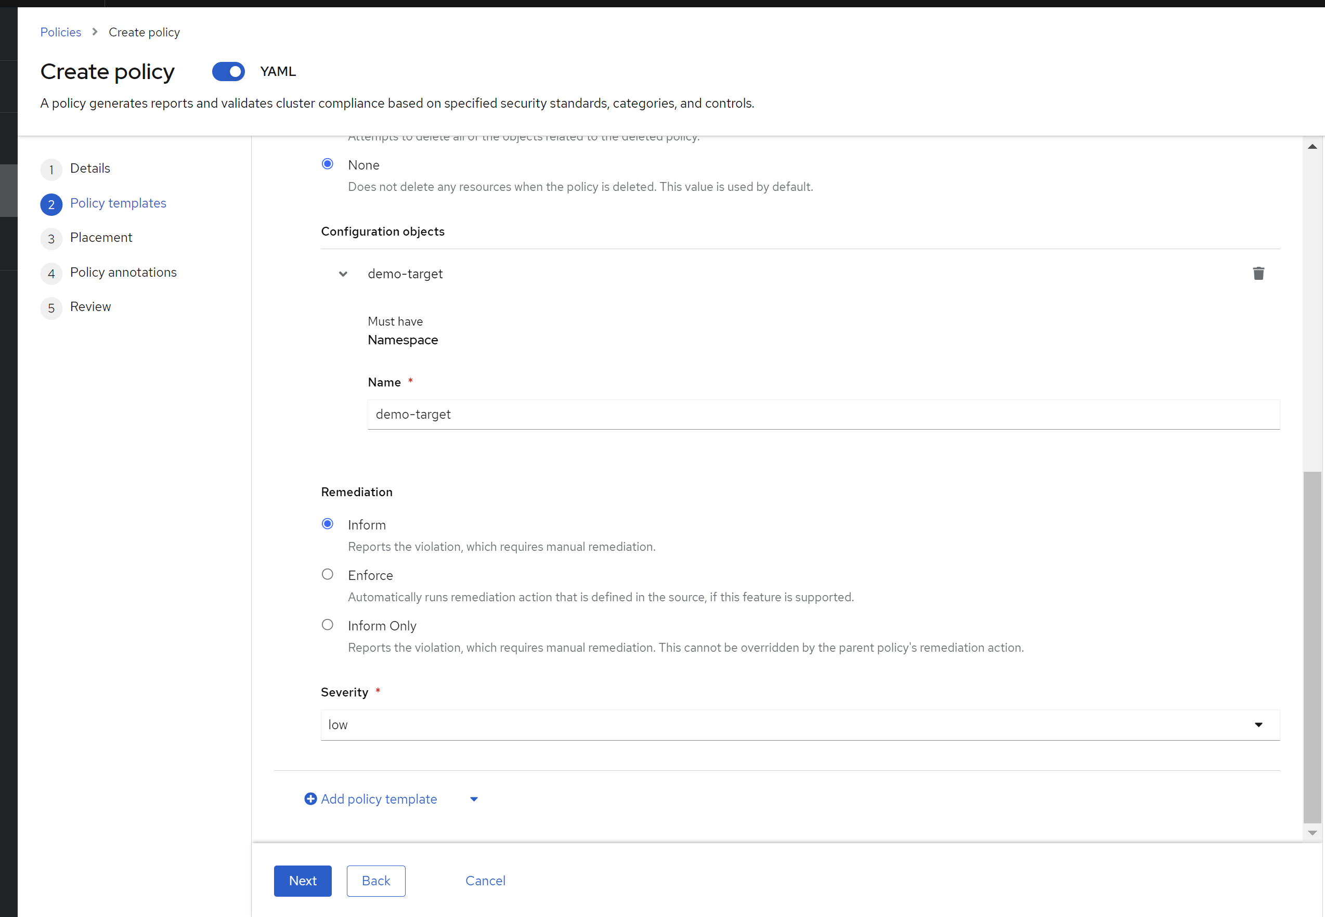Screen dimensions: 1325x917
Task: Click step 5 Review number badge
Action: pyautogui.click(x=51, y=308)
